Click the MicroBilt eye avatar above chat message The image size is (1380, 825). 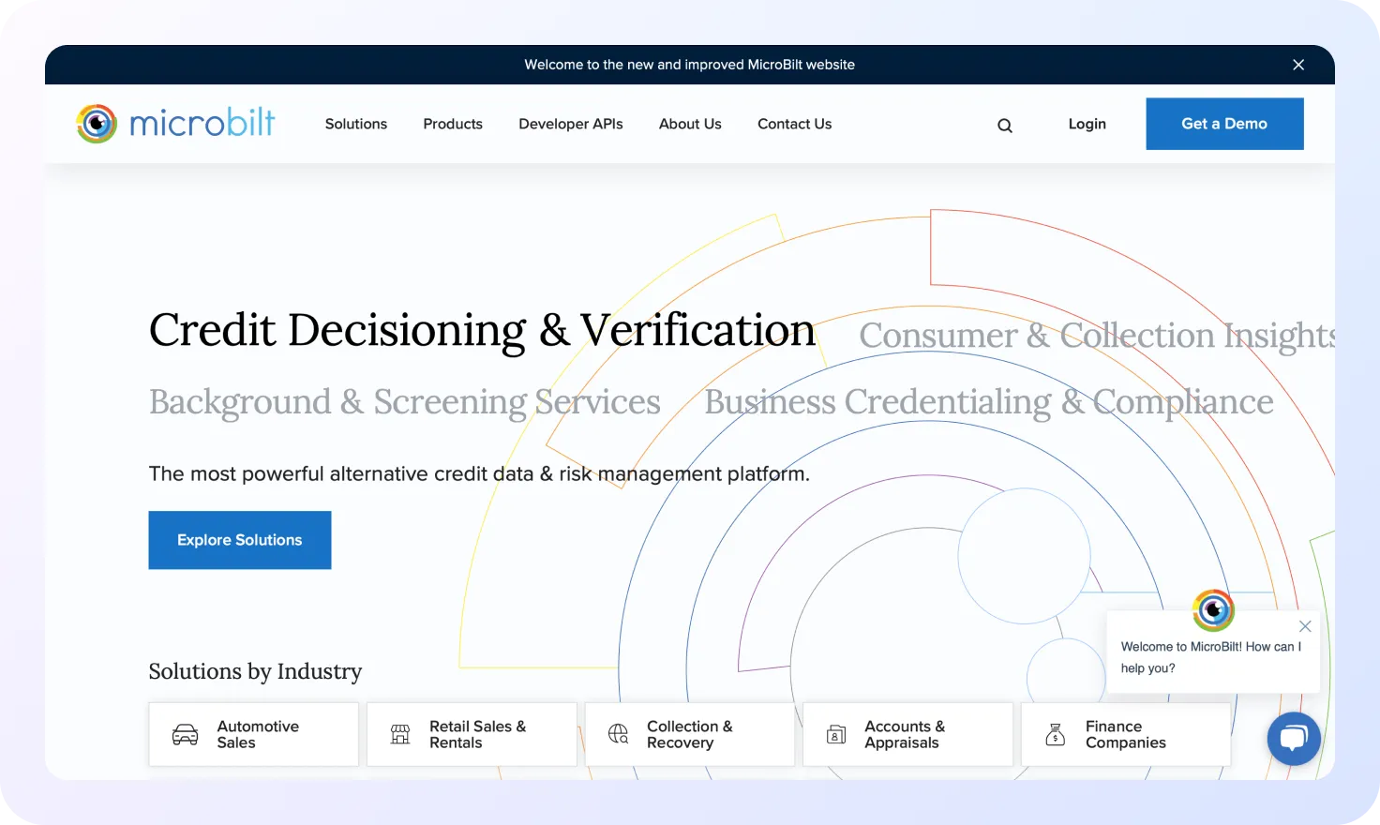(x=1213, y=610)
